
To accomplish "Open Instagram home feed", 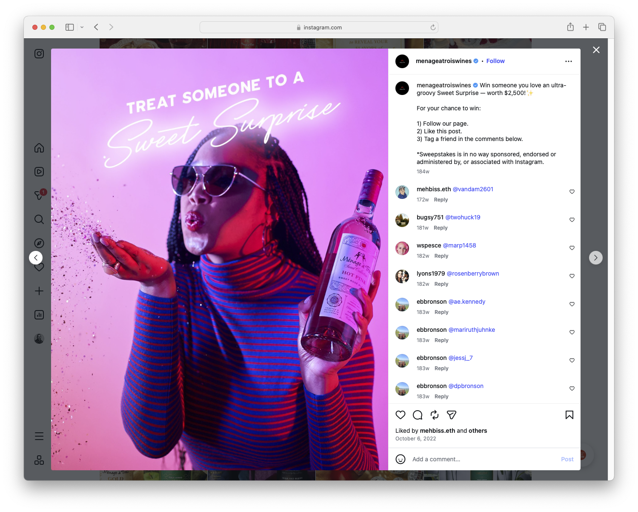I will pos(39,148).
